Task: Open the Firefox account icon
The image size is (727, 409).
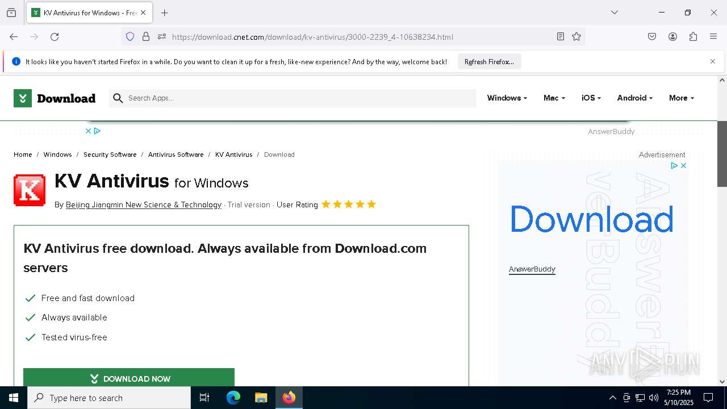Action: pos(672,37)
